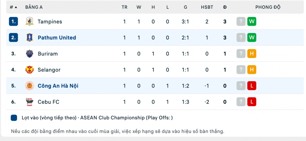306x141 pixels.
Task: Open the Buriram team logo
Action: 30,54
